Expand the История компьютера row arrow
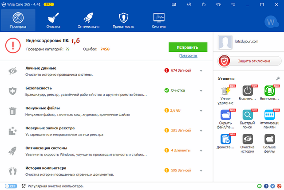The image size is (284, 190). point(201,171)
